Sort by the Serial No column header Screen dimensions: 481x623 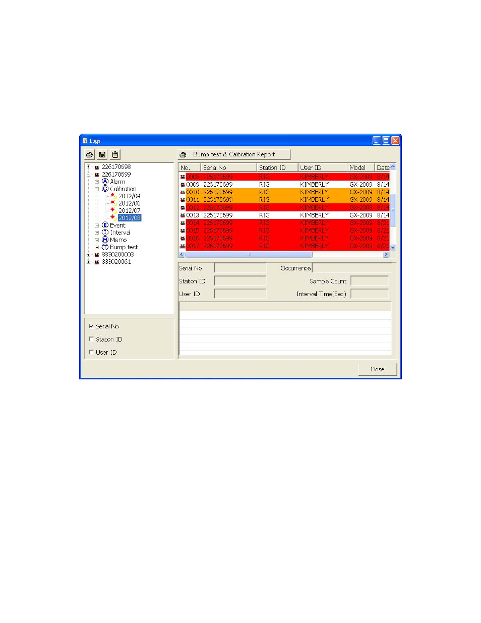(229, 167)
